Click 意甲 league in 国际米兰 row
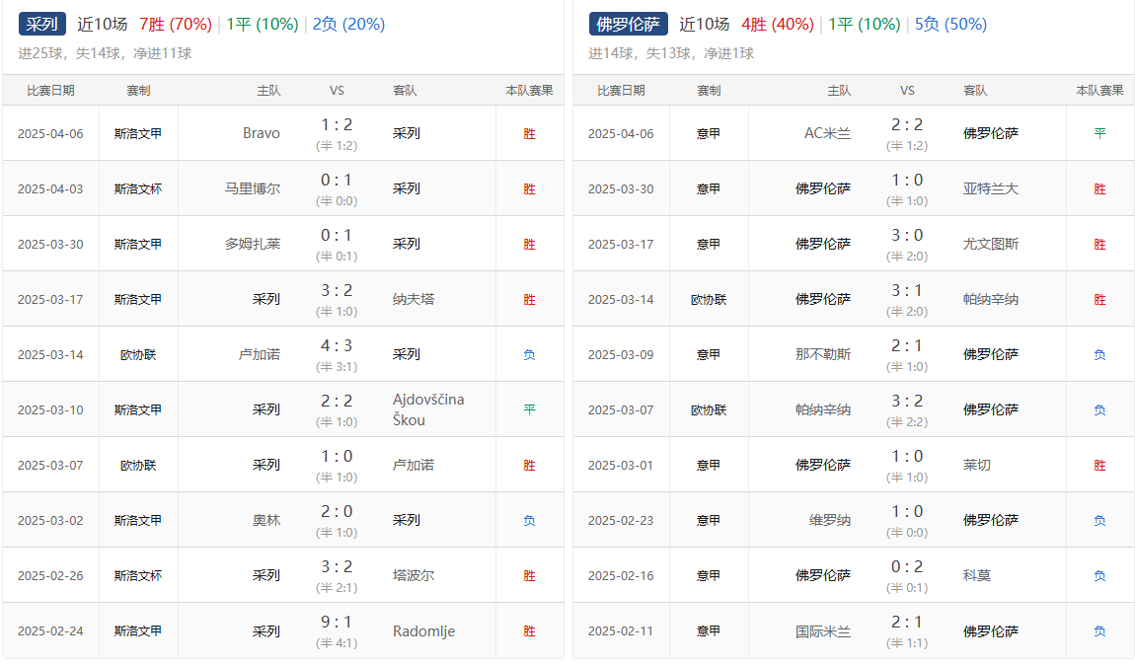The image size is (1135, 665). coord(708,631)
